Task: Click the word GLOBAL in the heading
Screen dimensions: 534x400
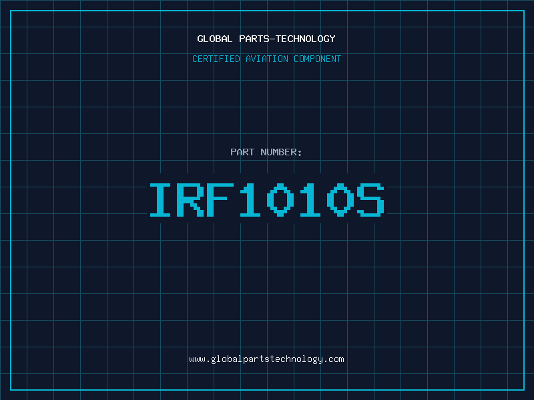Action: coord(215,39)
